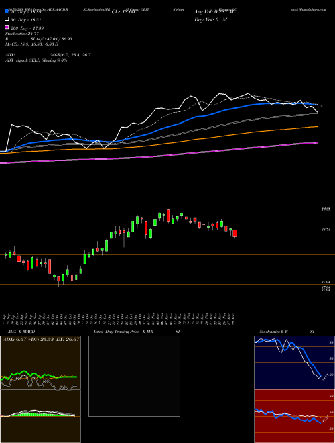Open the ADX indicator mini chart

40,362
